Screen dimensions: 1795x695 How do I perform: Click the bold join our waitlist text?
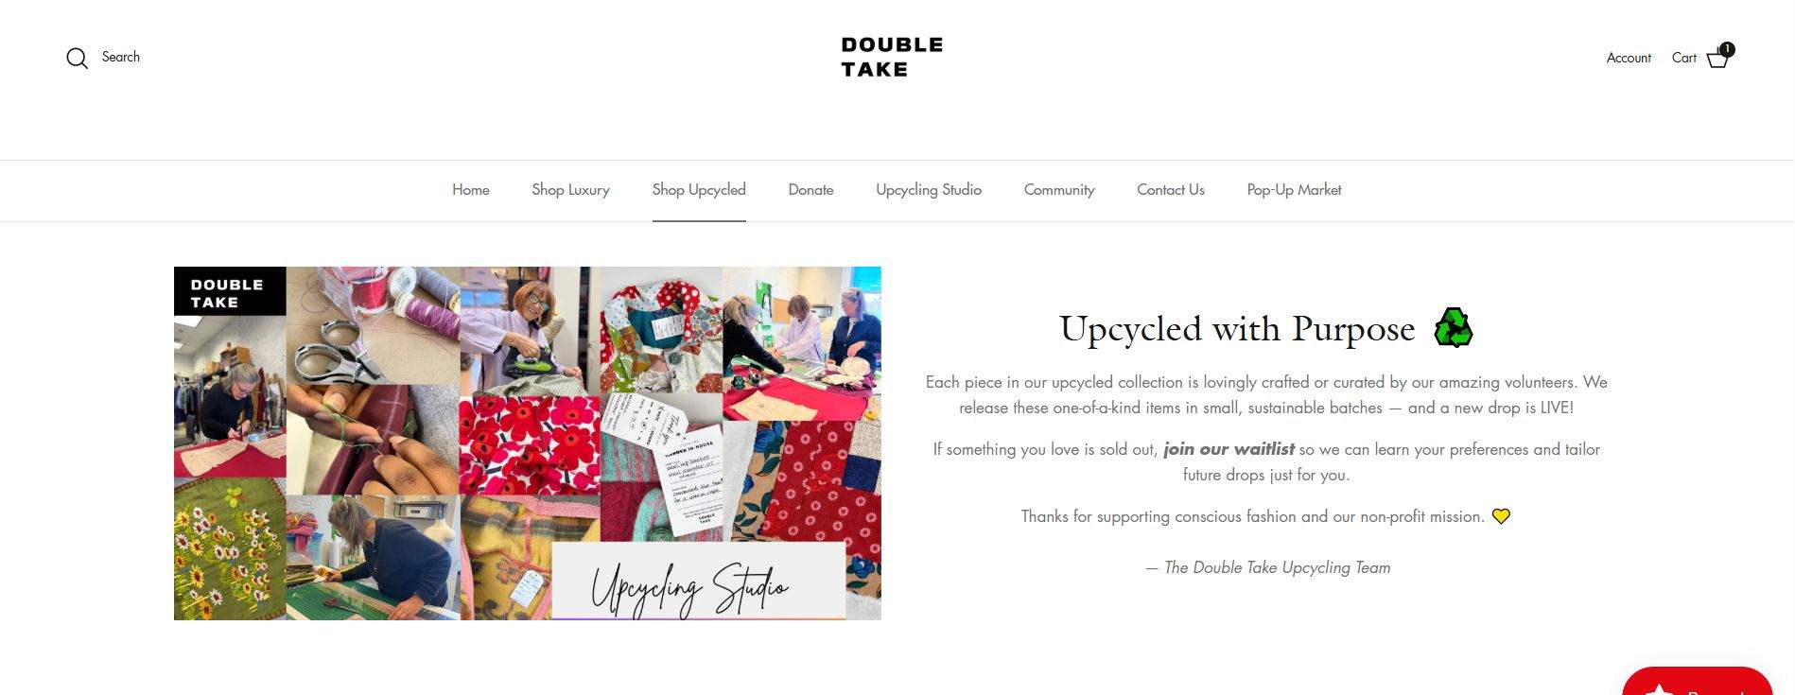(x=1229, y=449)
